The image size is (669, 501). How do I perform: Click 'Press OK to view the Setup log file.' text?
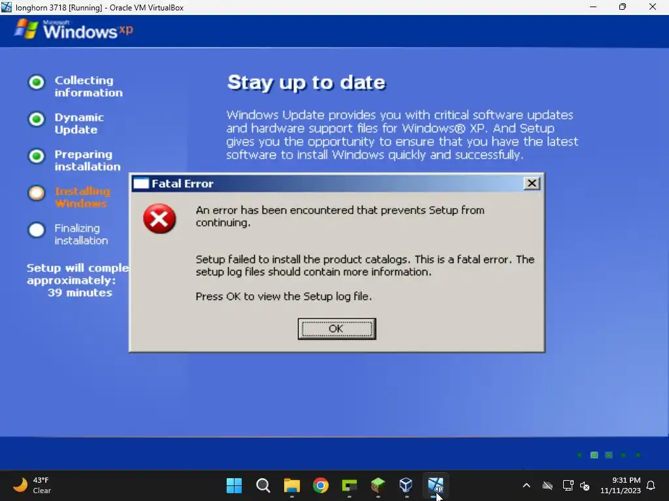click(284, 297)
